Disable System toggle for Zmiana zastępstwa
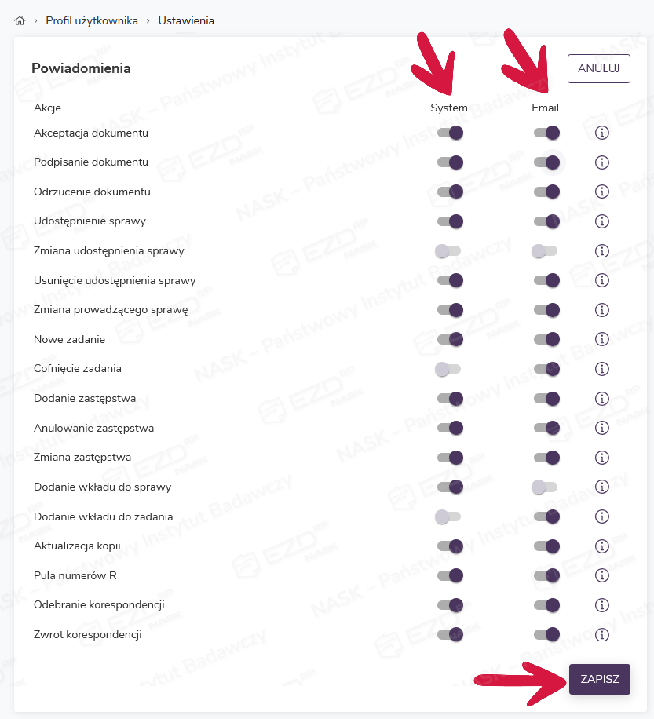 (450, 458)
